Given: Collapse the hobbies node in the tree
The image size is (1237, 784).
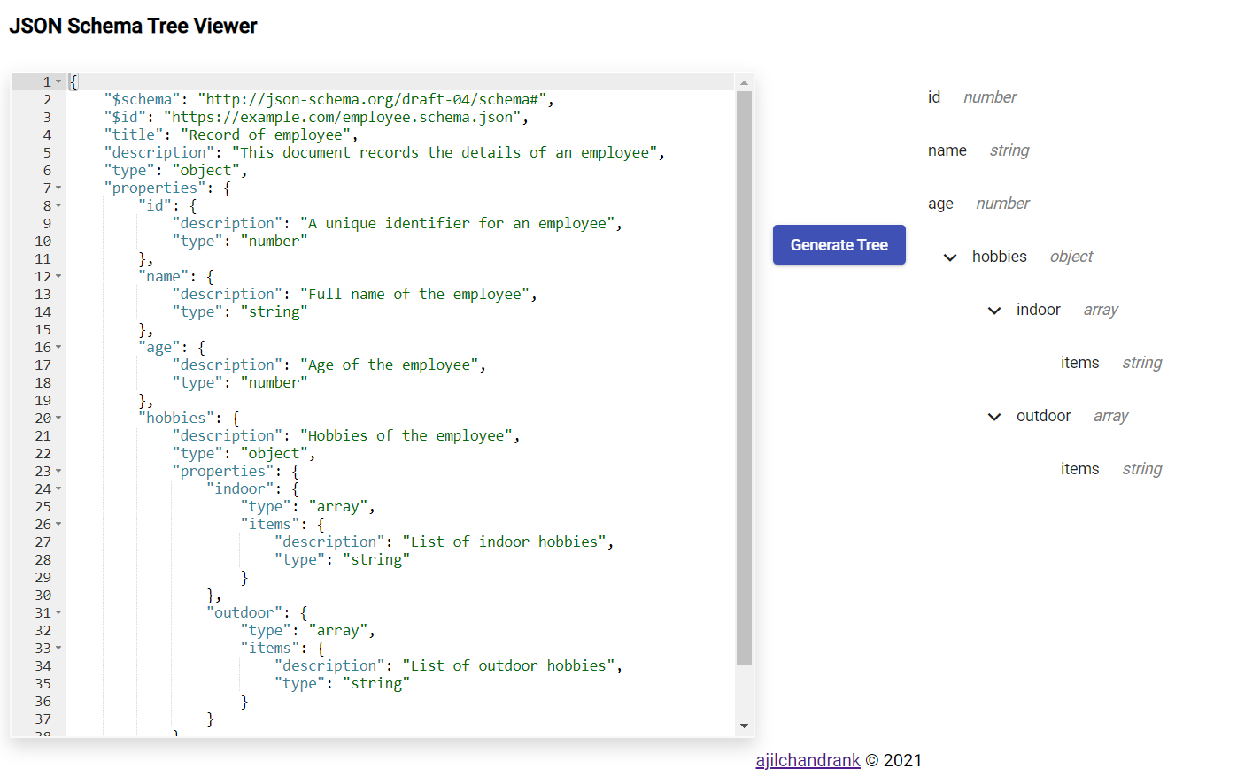Looking at the screenshot, I should [949, 257].
